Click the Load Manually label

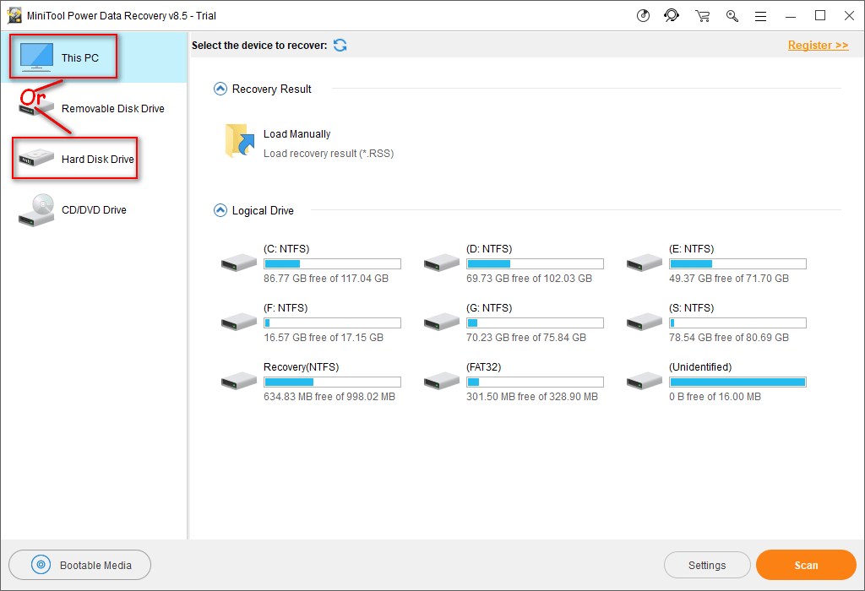[x=296, y=134]
